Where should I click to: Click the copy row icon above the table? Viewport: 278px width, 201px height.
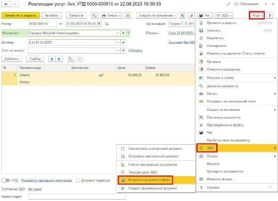click(71, 59)
